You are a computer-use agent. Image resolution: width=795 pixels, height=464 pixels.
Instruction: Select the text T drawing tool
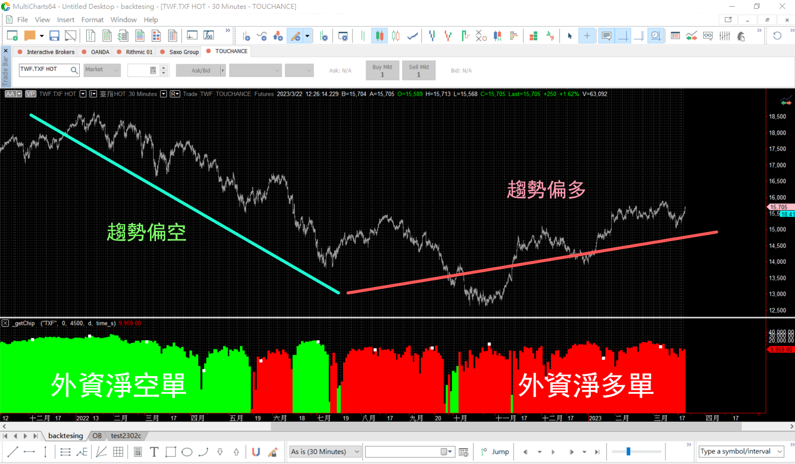(154, 452)
